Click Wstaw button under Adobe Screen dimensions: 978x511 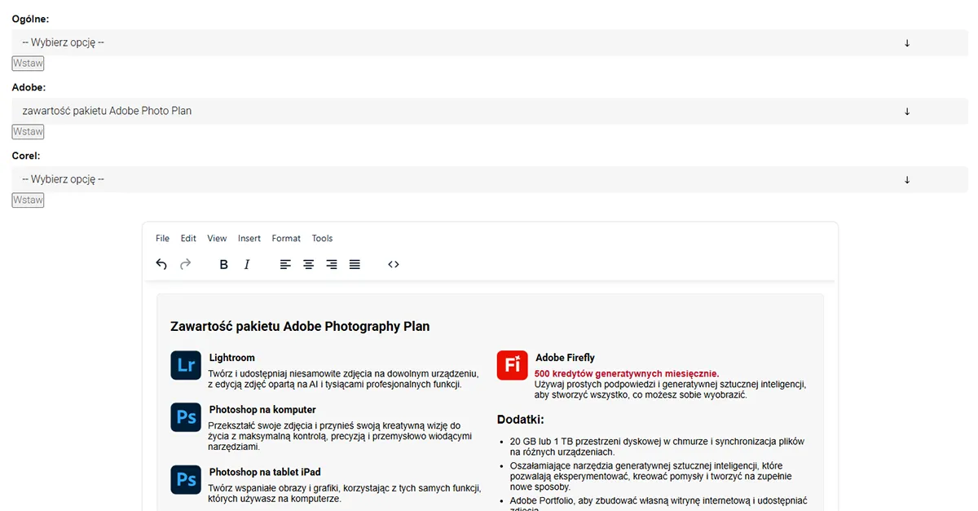coord(28,132)
